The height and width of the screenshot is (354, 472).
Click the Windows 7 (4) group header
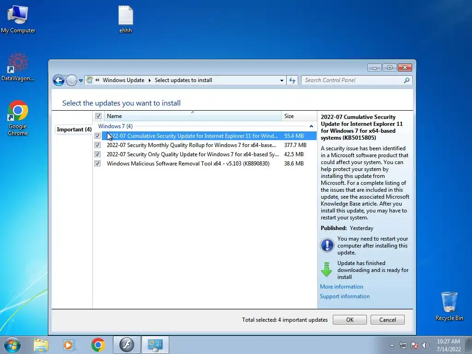point(115,126)
